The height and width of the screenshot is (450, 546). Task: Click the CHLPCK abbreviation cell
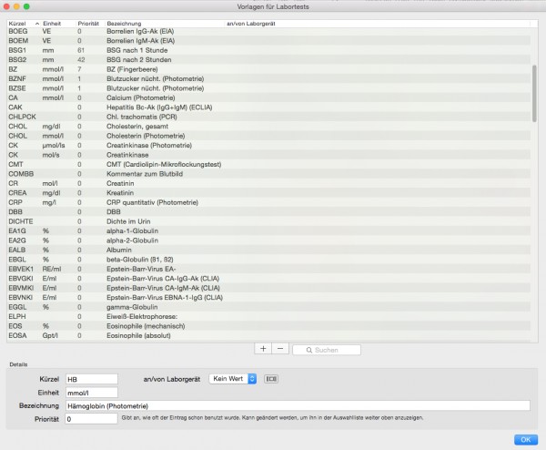pos(22,117)
